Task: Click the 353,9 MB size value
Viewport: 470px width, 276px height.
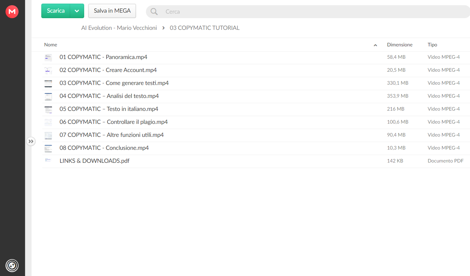Action: tap(398, 96)
